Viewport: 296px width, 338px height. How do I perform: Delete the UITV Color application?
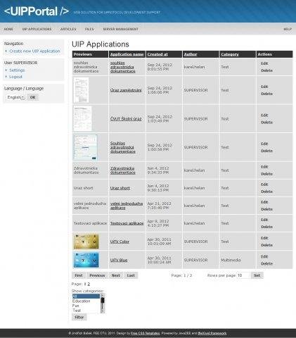coord(266,245)
